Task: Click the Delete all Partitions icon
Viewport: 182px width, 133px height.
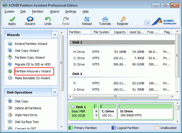Action: [x=10, y=108]
